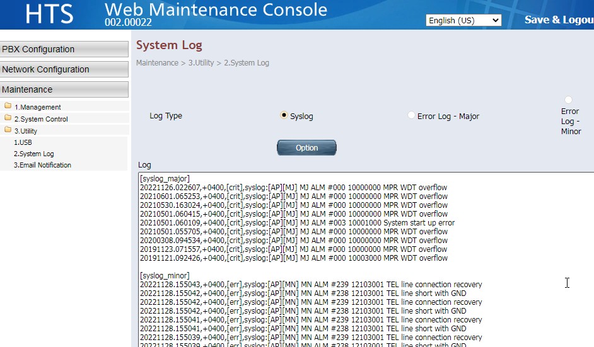Go to 2.System Log menu item
594x347 pixels.
[x=33, y=154]
